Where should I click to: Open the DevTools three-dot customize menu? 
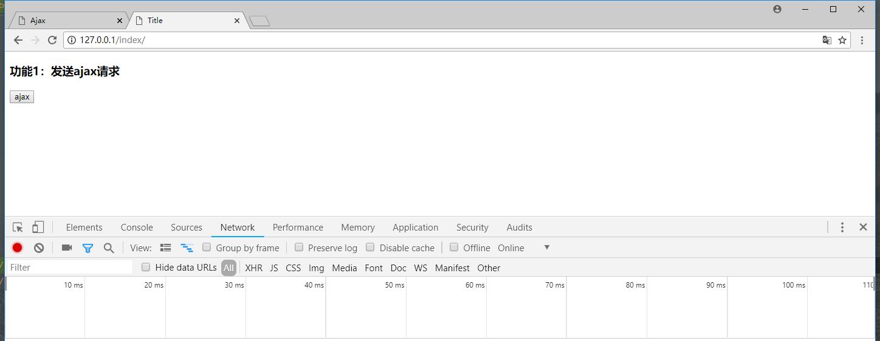842,227
